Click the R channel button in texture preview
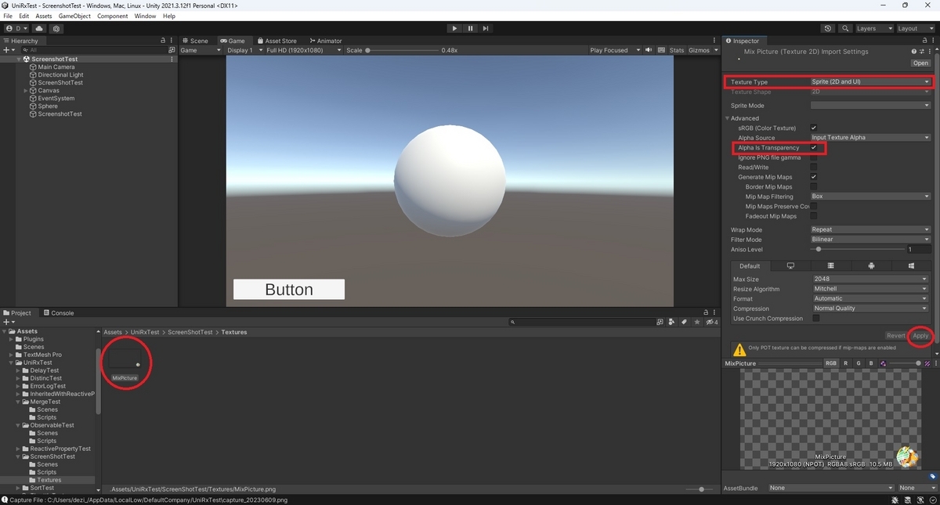Viewport: 940px width, 505px height. point(844,363)
